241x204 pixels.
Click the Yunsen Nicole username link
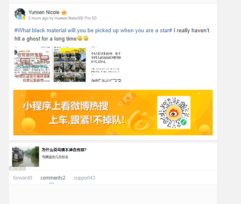[x=44, y=12]
